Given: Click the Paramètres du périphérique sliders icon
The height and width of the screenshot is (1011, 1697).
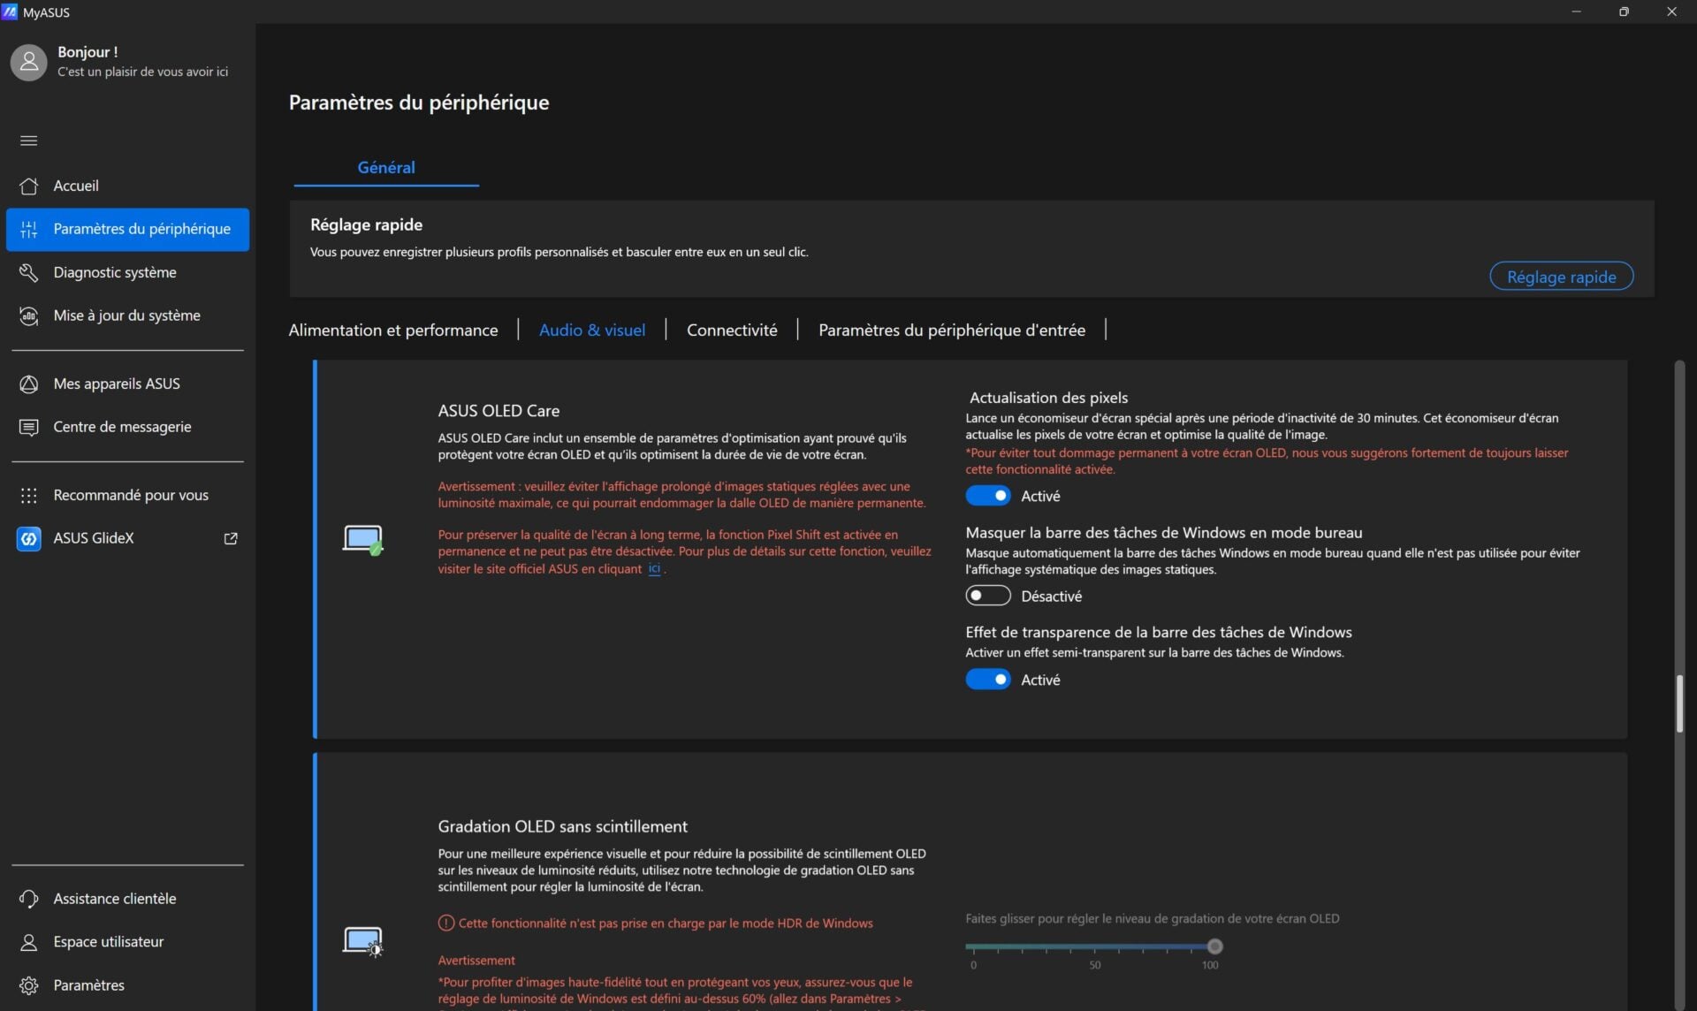Looking at the screenshot, I should click(28, 229).
